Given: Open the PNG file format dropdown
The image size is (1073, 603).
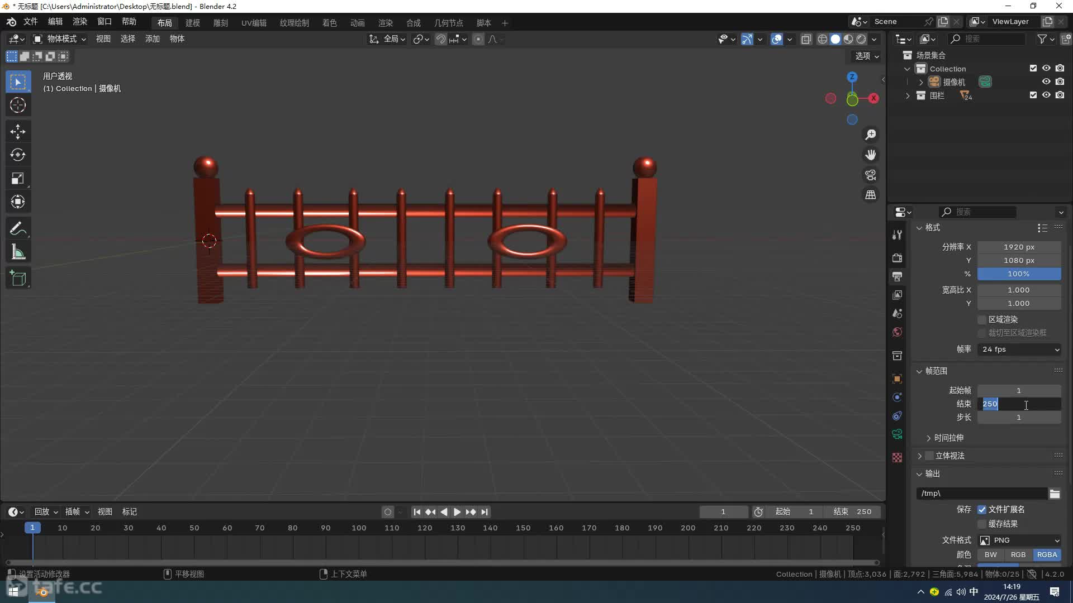Looking at the screenshot, I should point(1019,540).
